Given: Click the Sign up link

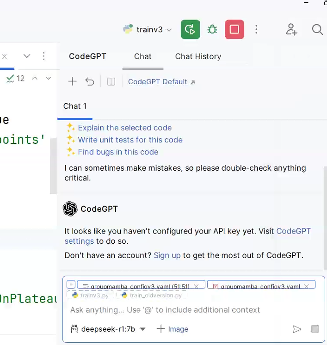Looking at the screenshot, I should (x=167, y=255).
